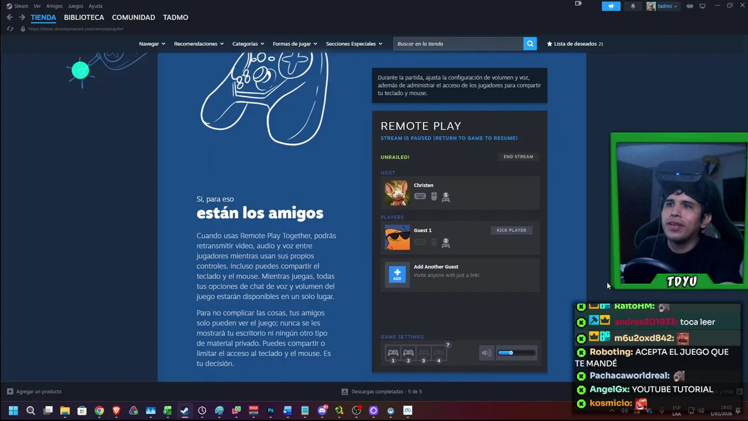Toggle Guest 1 keyboard access icon
This screenshot has width=748, height=421.
[420, 242]
